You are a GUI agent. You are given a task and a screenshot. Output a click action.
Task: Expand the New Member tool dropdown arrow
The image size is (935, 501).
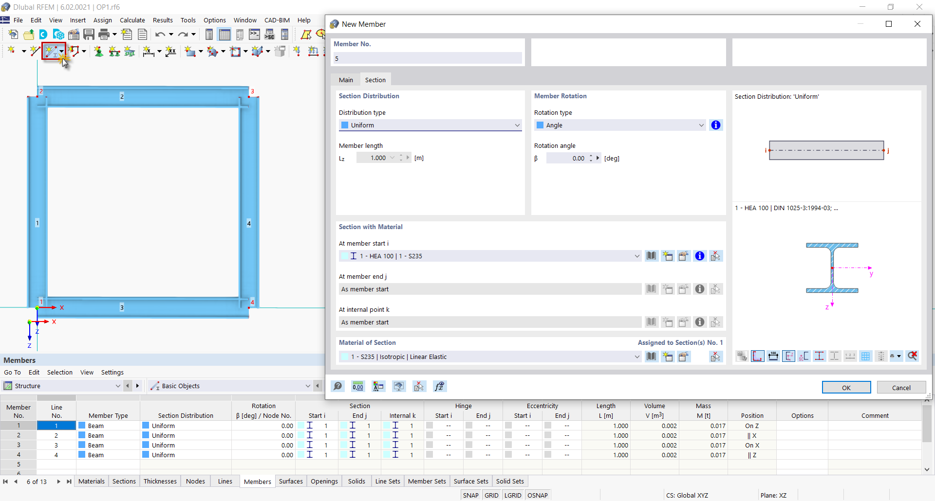pyautogui.click(x=61, y=51)
